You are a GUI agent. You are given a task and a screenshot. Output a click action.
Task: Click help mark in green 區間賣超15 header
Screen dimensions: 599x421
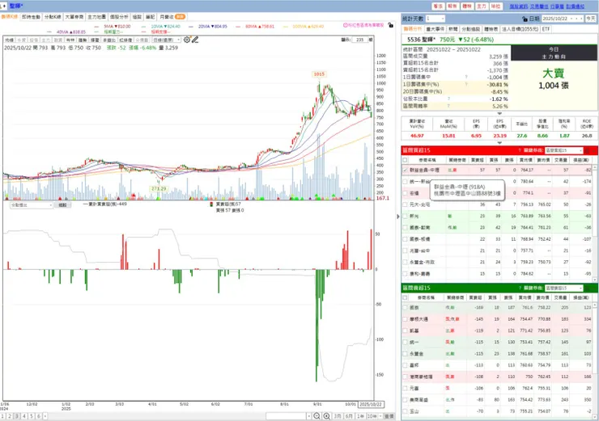tap(520, 288)
